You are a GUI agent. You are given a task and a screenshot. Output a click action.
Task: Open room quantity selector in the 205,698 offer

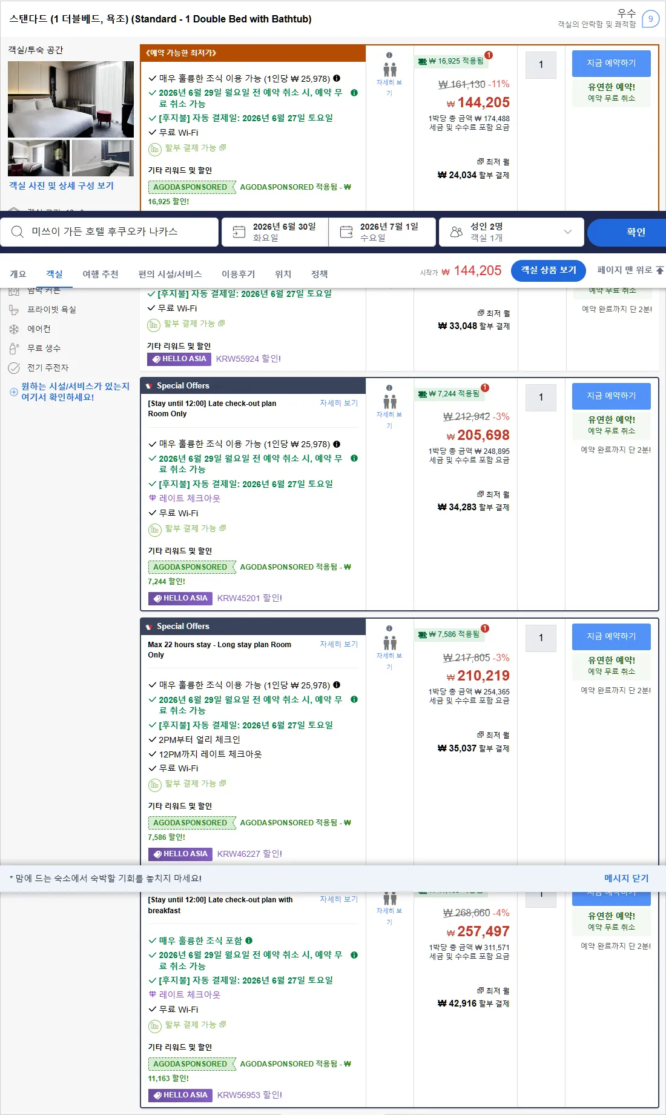541,398
